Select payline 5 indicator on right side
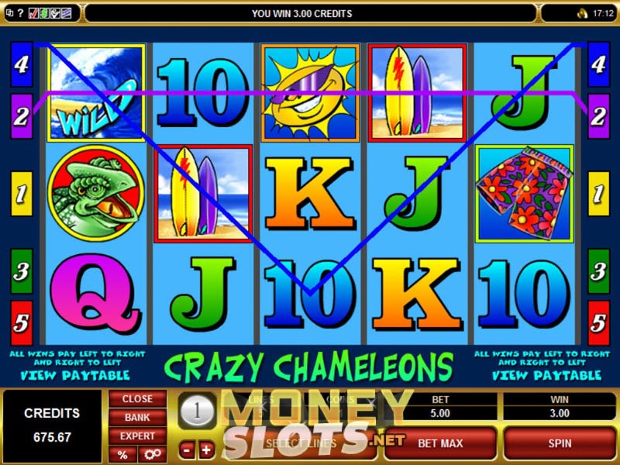This screenshot has width=620, height=465. tap(598, 323)
